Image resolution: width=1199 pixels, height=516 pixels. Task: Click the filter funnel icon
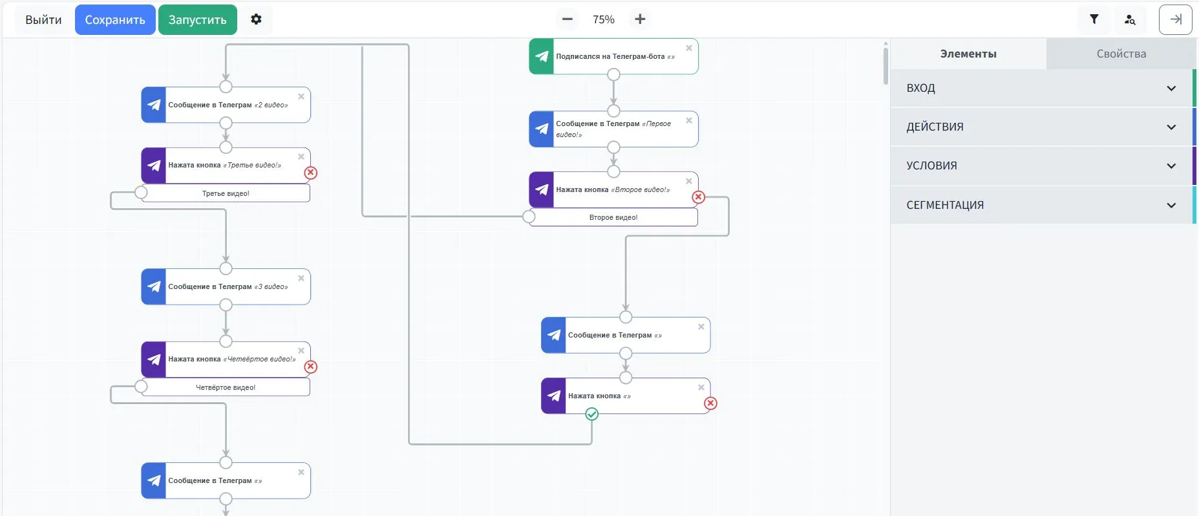click(x=1094, y=19)
